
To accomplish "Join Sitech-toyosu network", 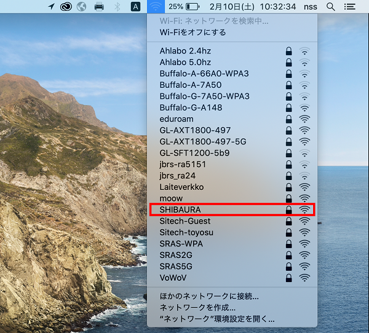I will (232, 232).
